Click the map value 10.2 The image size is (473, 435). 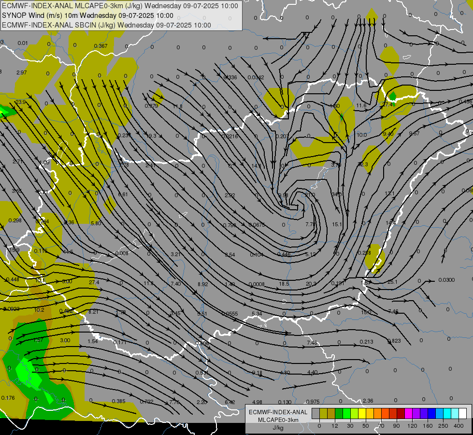pos(39,310)
